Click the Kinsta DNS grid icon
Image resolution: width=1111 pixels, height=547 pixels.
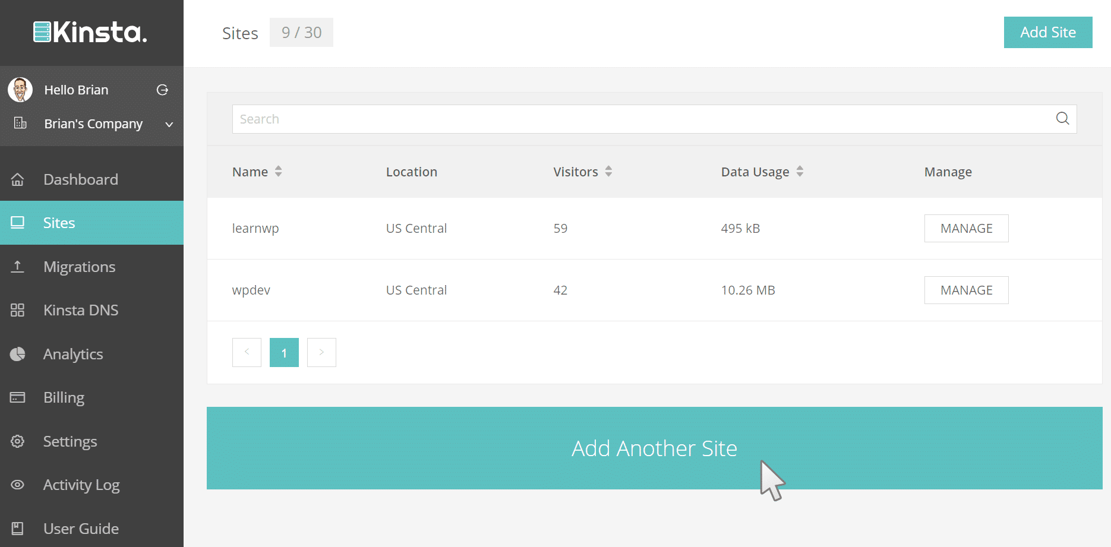tap(18, 310)
